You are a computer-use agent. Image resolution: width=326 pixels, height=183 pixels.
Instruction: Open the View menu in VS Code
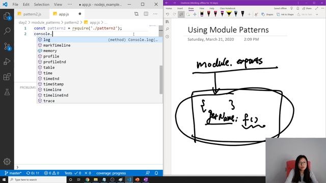[x=58, y=5]
